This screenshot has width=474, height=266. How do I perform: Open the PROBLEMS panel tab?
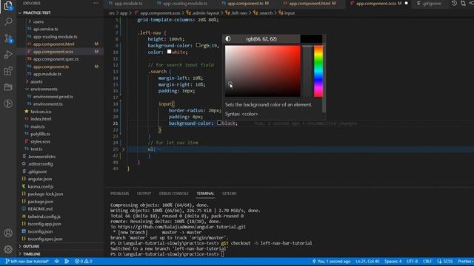point(120,194)
